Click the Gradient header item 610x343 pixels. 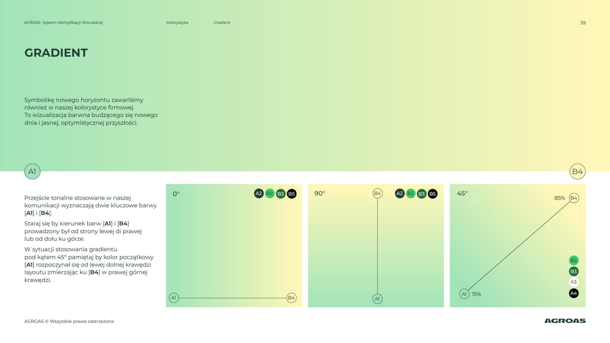[222, 22]
